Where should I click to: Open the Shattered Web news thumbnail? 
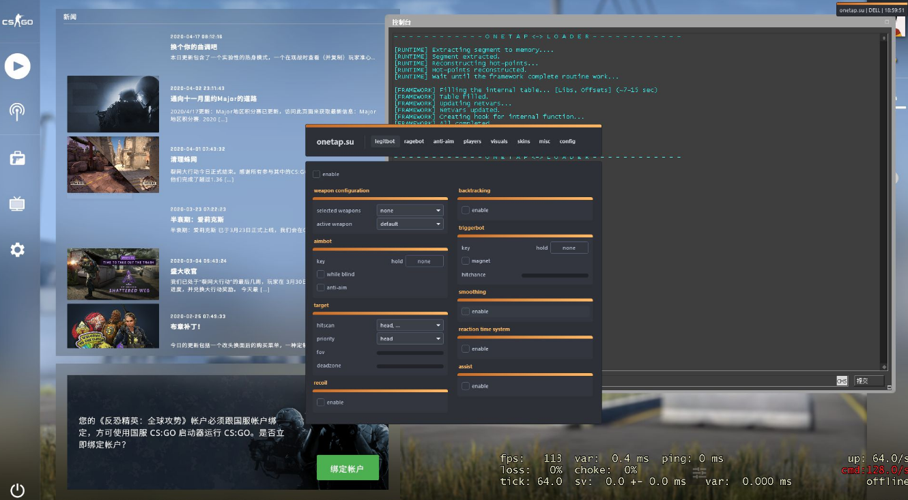113,274
